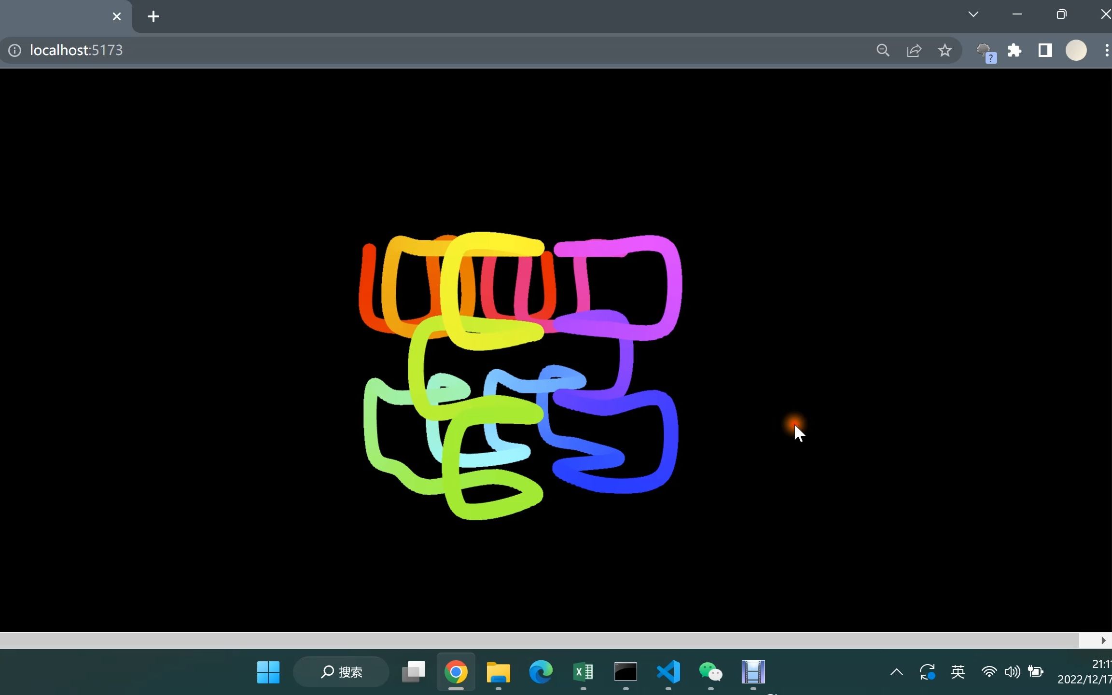This screenshot has height=695, width=1112.
Task: Click the Share button in the toolbar
Action: coord(914,50)
